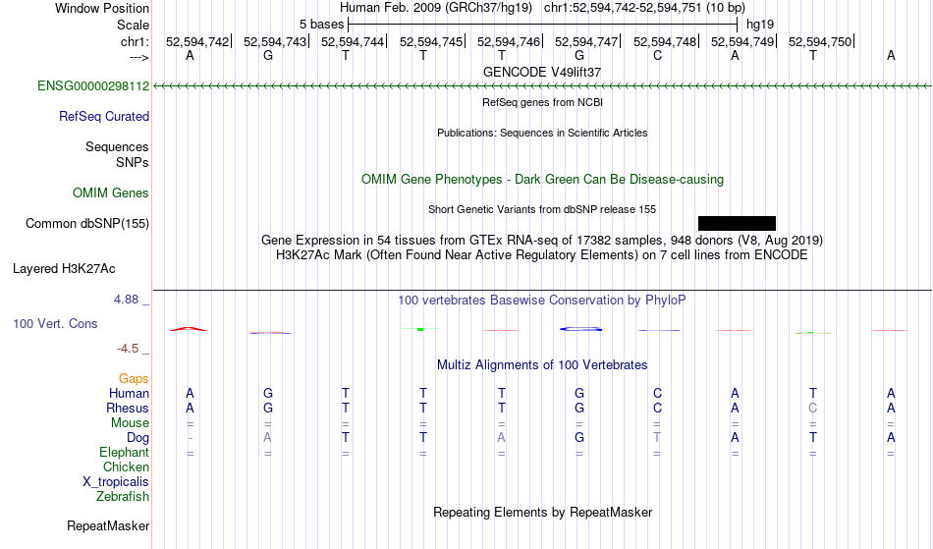Click OMIM Gene Phenotypes track title

click(x=543, y=179)
